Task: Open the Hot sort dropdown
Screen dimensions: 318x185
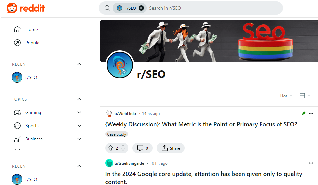Action: point(286,96)
